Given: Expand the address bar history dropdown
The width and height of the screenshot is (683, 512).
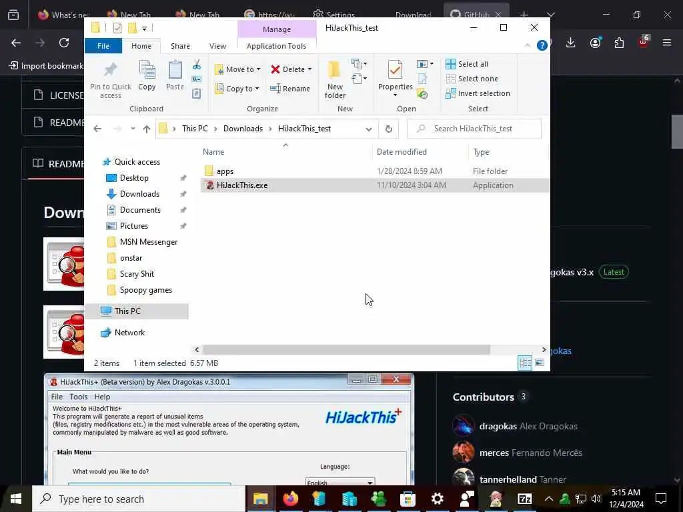Looking at the screenshot, I should point(368,129).
